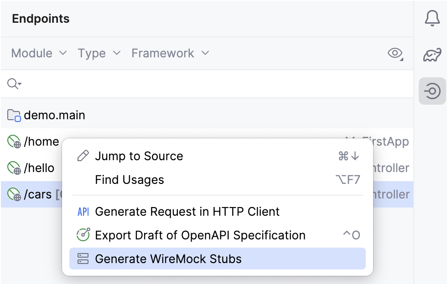Screen dimensions: 447x284
Task: Click the OpenAPI export icon in the menu
Action: click(x=82, y=235)
